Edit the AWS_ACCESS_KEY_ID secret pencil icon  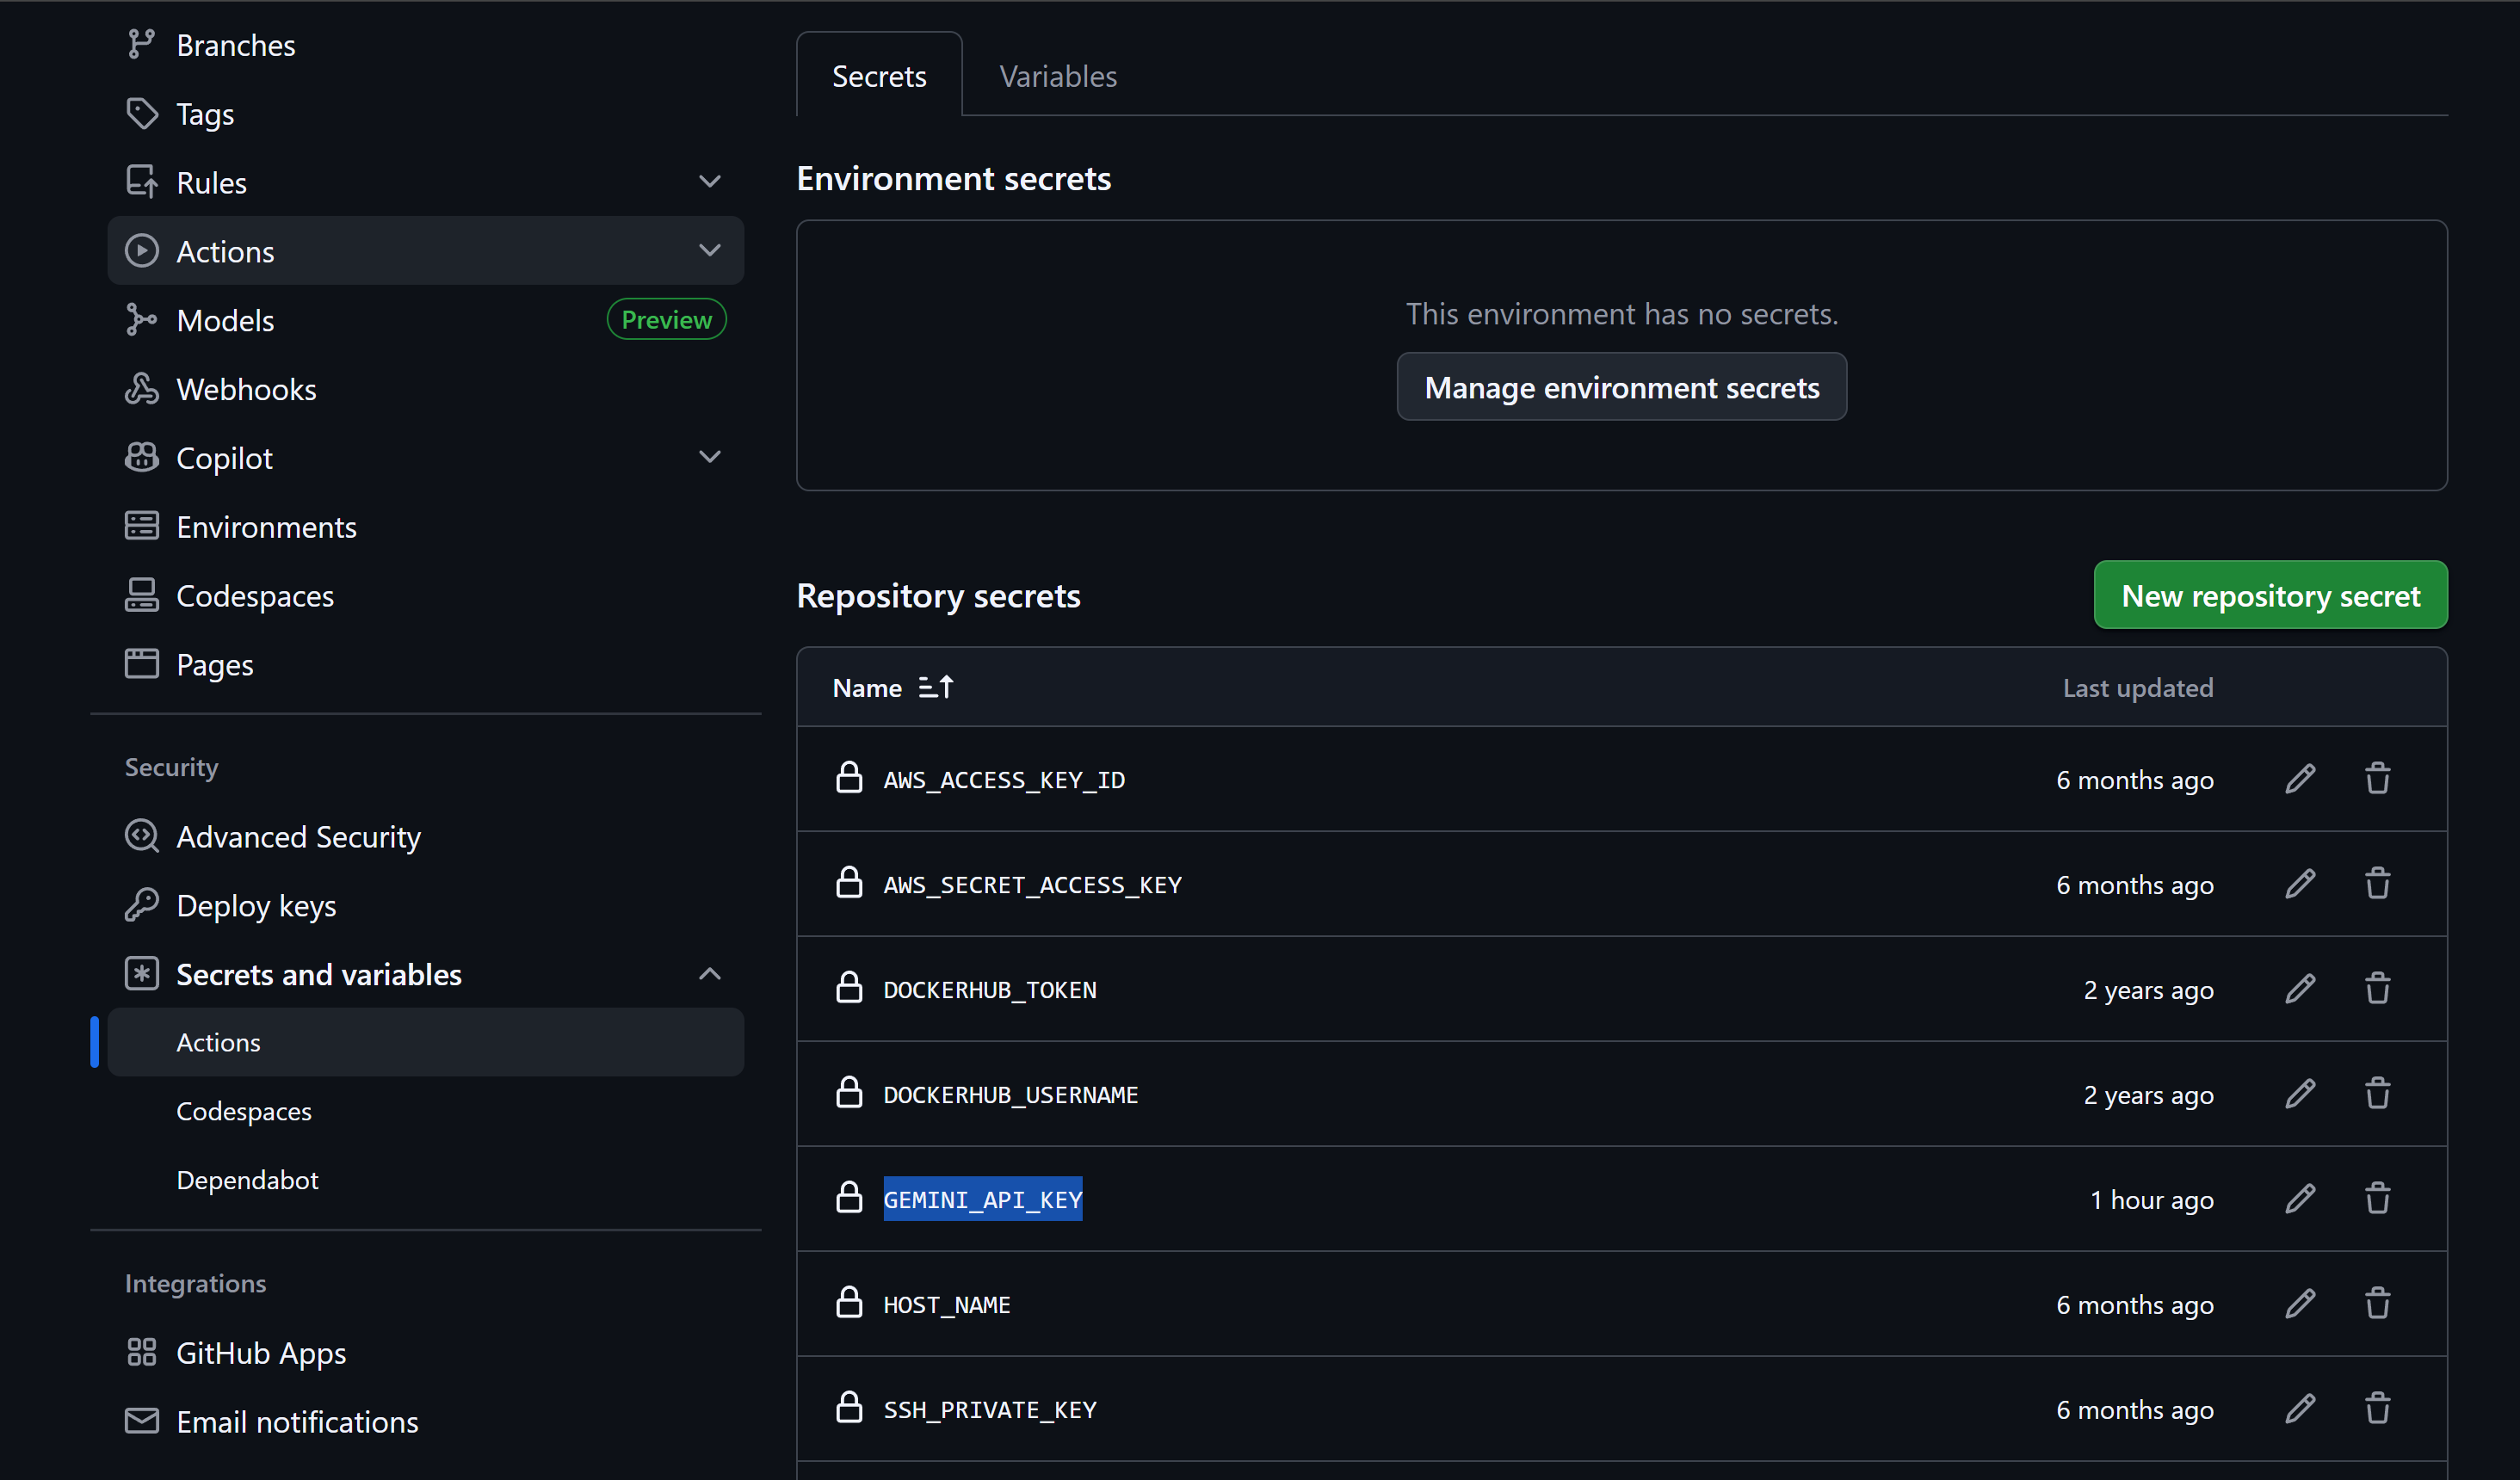(x=2300, y=779)
